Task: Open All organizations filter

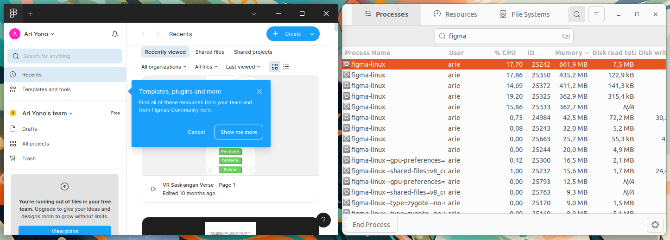Action: tap(164, 67)
